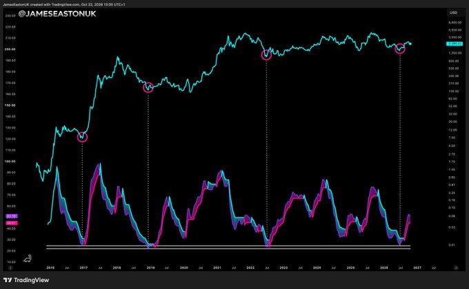
Task: Select the pink indicator value label
Action: click(x=12, y=223)
